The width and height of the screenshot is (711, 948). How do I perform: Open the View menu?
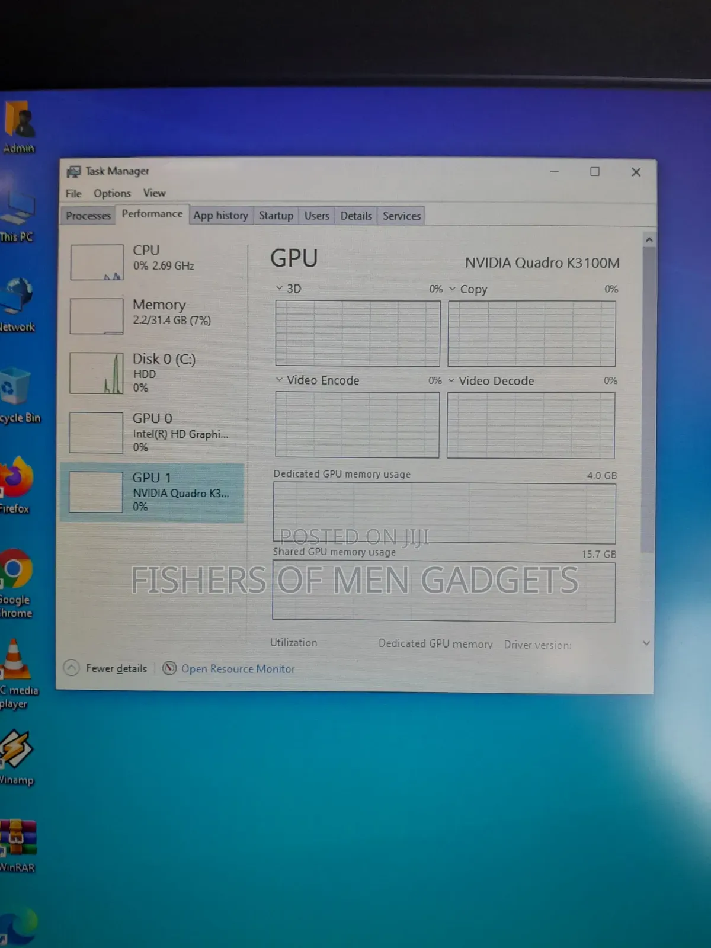pyautogui.click(x=154, y=193)
